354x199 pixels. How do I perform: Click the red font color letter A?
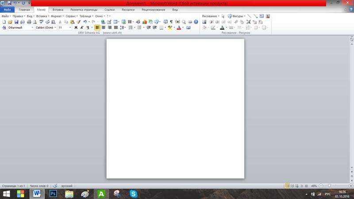(179, 27)
